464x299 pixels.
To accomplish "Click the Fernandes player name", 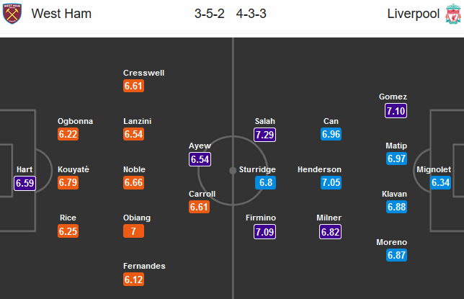I will click(144, 266).
